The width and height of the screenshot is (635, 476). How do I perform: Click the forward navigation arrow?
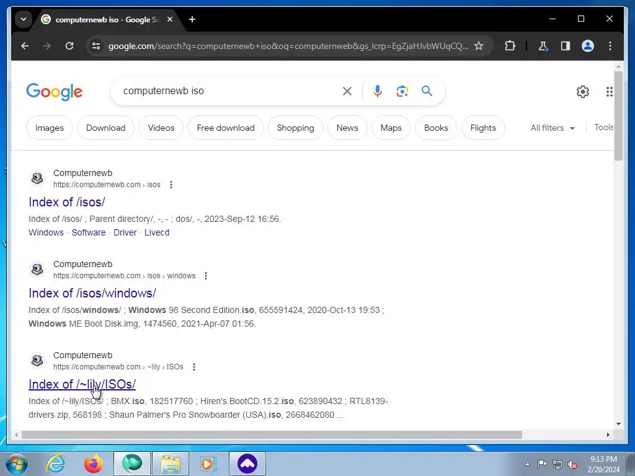47,46
